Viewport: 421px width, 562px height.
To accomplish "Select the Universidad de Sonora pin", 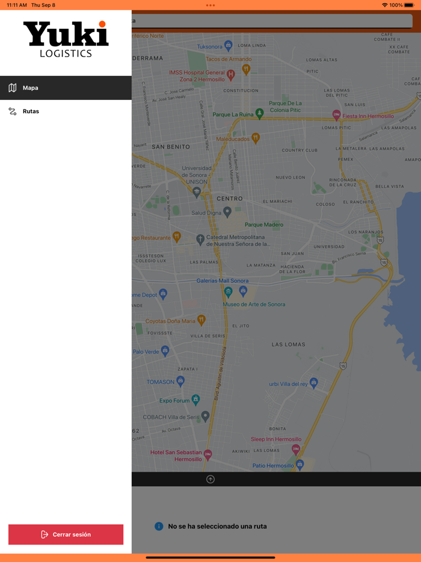I will (x=197, y=192).
